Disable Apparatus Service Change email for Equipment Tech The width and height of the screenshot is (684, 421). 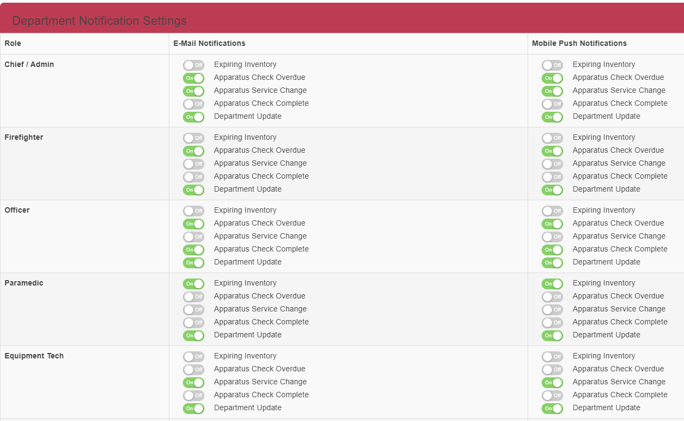coord(193,382)
